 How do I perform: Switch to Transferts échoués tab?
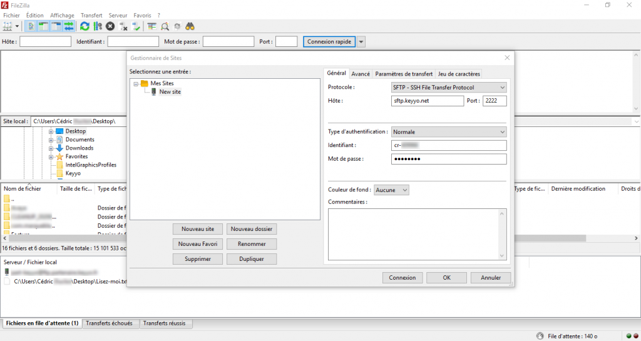(x=109, y=323)
